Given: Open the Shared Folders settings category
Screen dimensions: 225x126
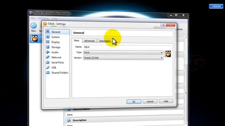Looking at the screenshot, I should pos(57,73).
